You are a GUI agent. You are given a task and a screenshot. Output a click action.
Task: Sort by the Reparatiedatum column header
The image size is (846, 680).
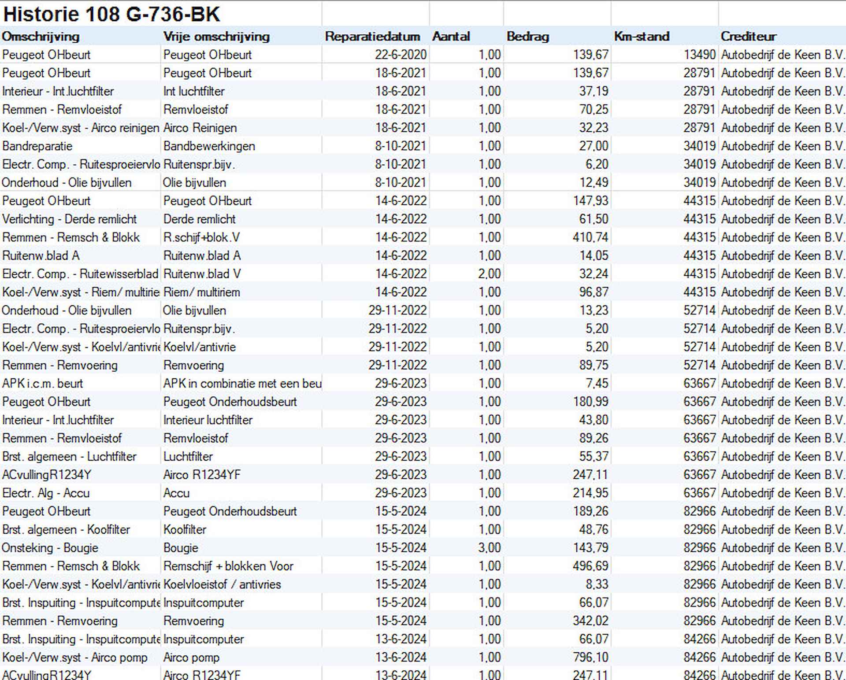coord(372,36)
